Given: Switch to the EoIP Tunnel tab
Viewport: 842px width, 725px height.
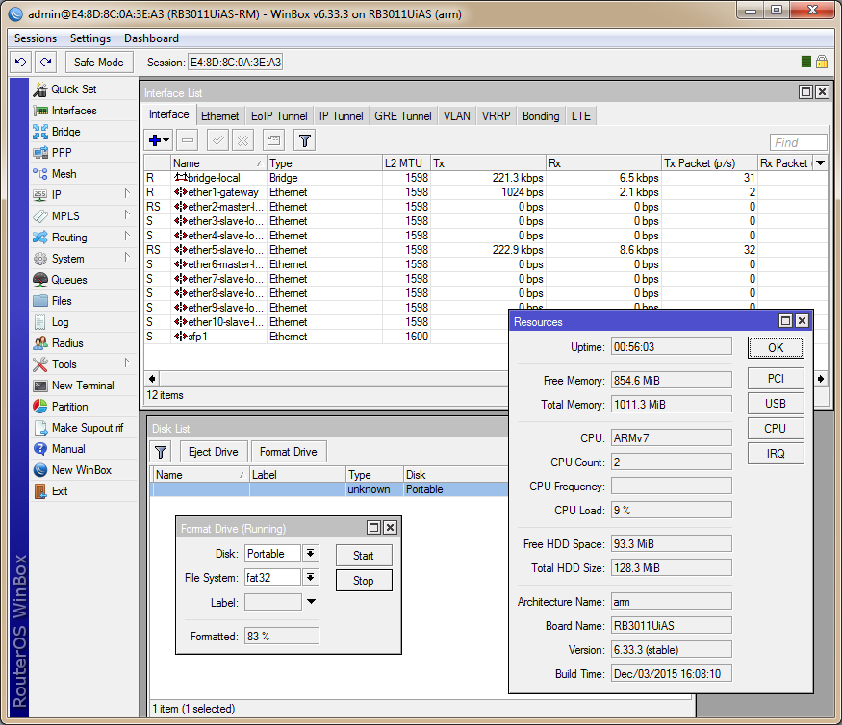Looking at the screenshot, I should click(279, 116).
